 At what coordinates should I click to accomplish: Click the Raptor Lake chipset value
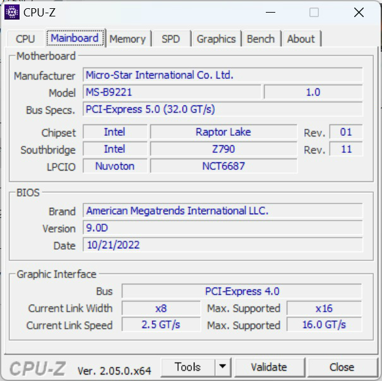pos(224,132)
